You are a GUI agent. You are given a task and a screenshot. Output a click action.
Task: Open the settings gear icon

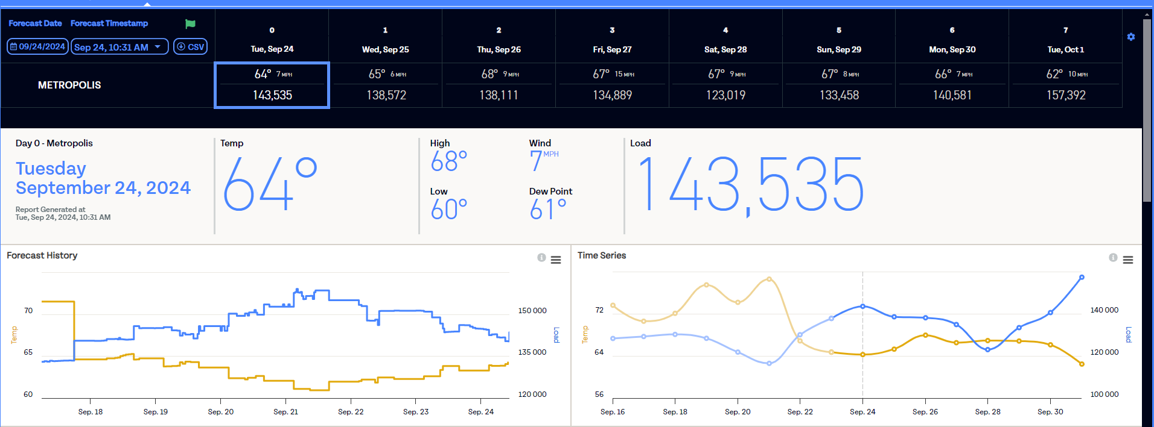pyautogui.click(x=1131, y=37)
